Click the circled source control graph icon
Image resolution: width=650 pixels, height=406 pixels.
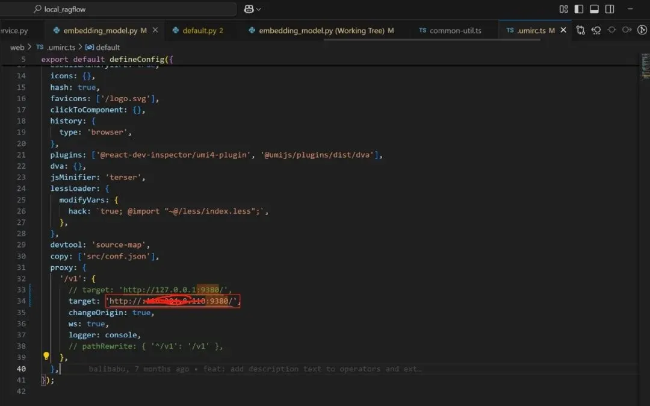(x=642, y=30)
